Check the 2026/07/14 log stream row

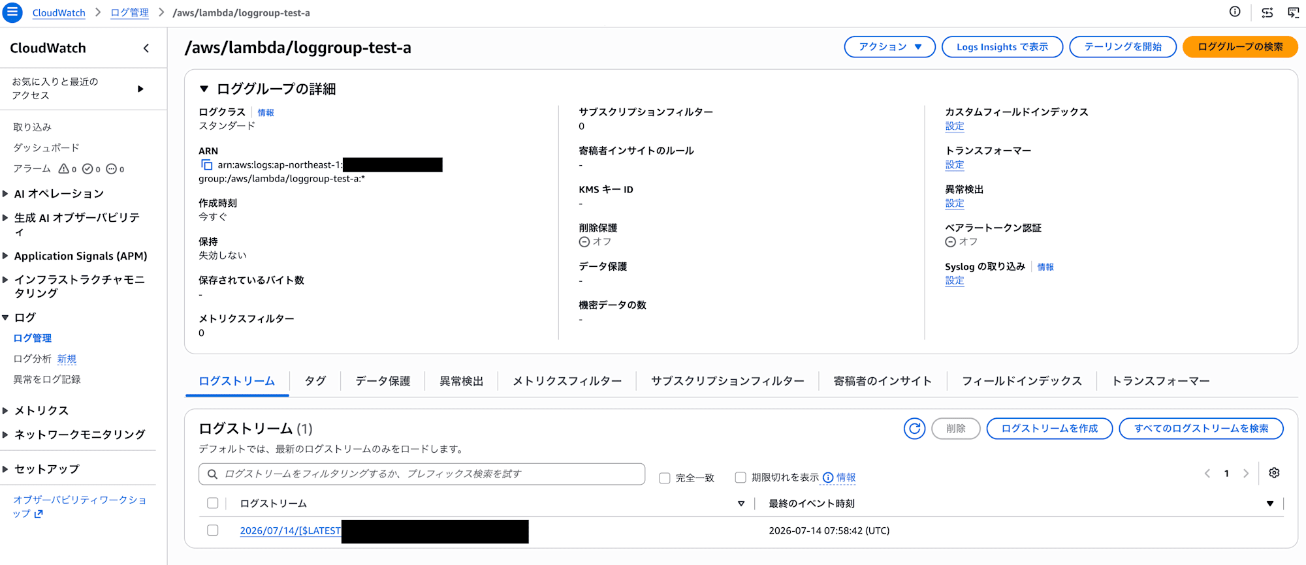click(x=212, y=530)
